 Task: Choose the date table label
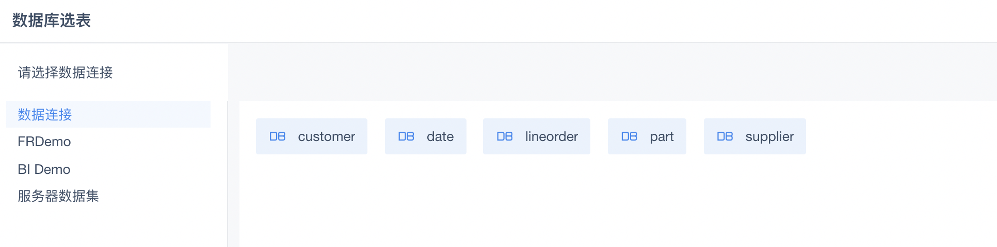pos(440,136)
